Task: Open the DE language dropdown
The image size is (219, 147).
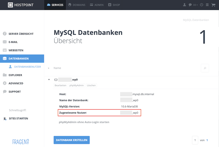Action: pyautogui.click(x=195, y=5)
